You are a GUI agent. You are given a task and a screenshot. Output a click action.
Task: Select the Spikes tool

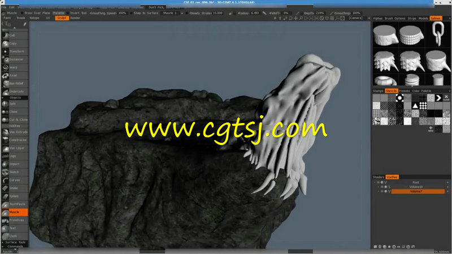pyautogui.click(x=15, y=196)
